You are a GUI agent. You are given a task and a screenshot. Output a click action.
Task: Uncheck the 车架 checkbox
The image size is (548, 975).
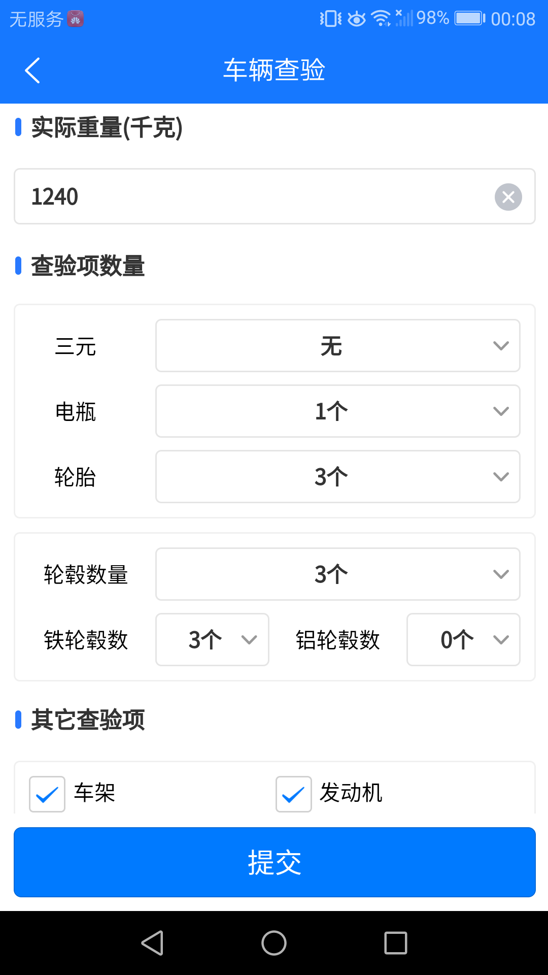pyautogui.click(x=47, y=794)
